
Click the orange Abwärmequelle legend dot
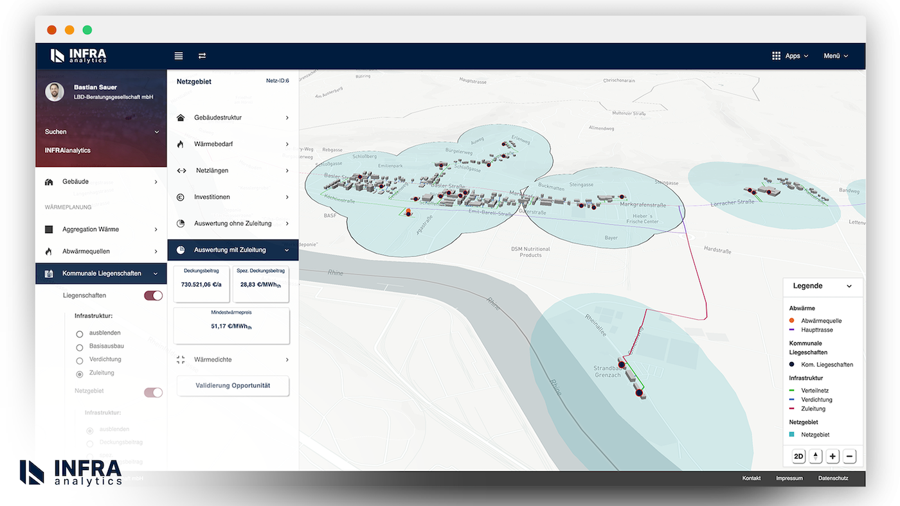pyautogui.click(x=792, y=320)
